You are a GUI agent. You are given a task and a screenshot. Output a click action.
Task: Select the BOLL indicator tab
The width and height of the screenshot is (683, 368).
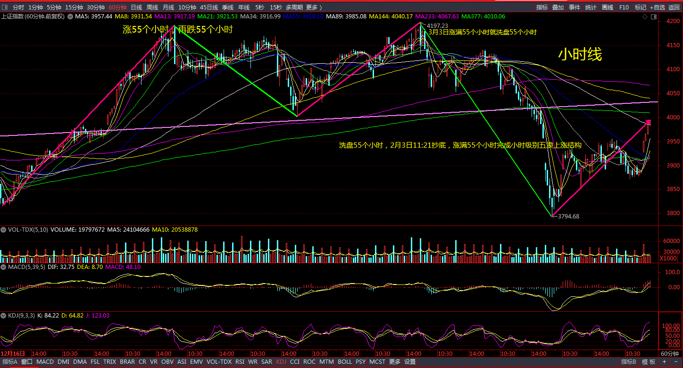(x=345, y=362)
